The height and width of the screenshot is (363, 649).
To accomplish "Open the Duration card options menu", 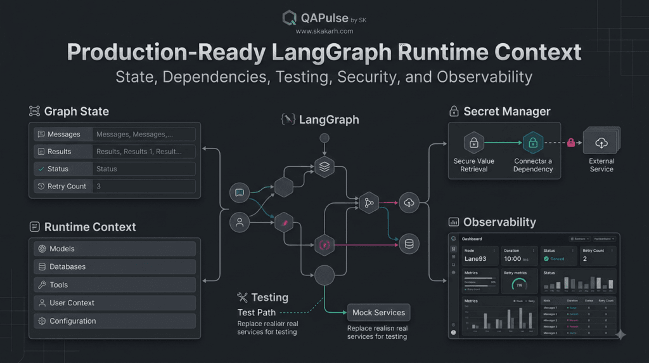I will (x=533, y=250).
